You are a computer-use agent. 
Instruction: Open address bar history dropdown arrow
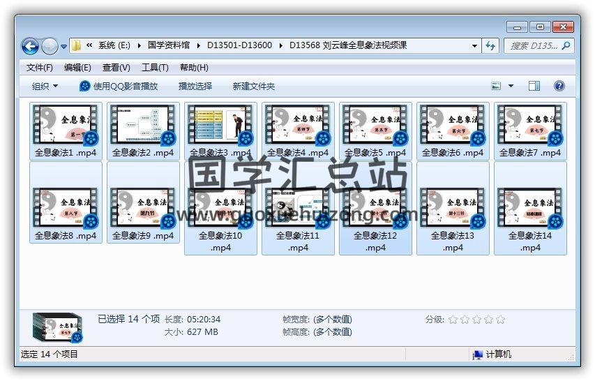pos(474,46)
